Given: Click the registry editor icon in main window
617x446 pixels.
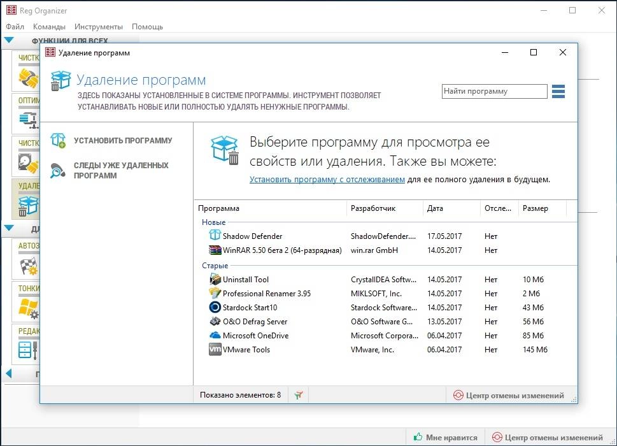Looking at the screenshot, I should tap(29, 350).
